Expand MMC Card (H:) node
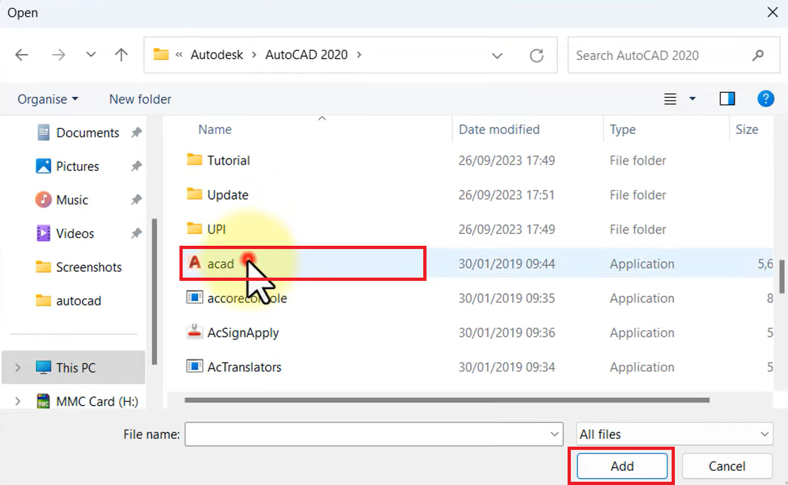 click(x=18, y=402)
